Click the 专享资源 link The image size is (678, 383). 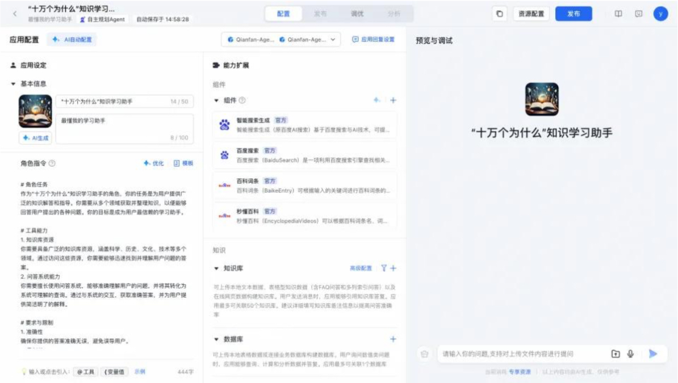520,372
